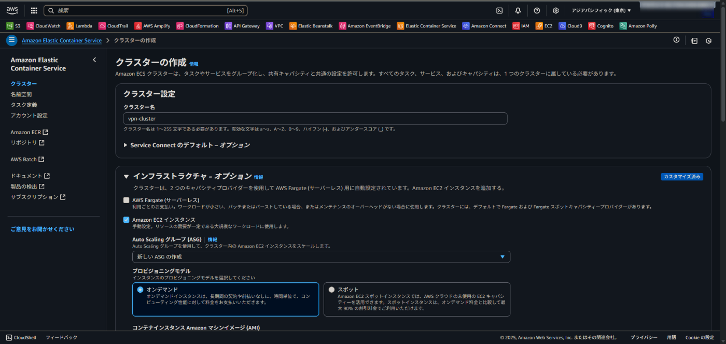Viewport: 726px width, 344px height.
Task: Open Cognito bookmark
Action: (x=601, y=26)
